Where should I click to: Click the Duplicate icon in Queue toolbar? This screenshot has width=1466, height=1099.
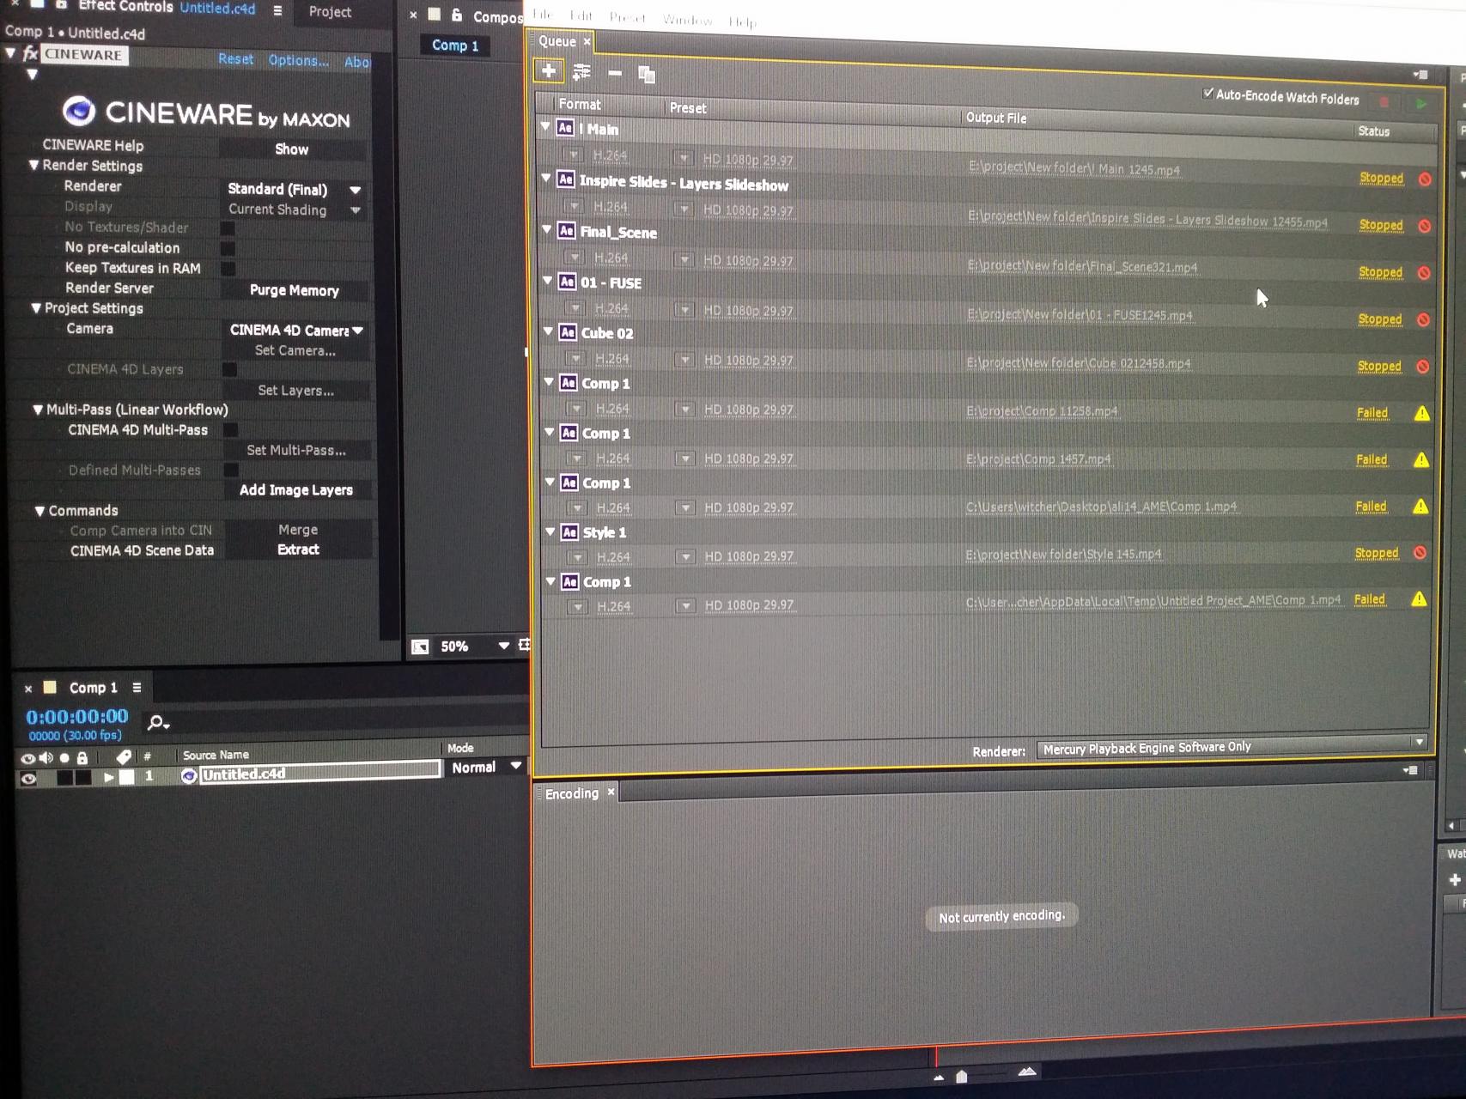[x=647, y=75]
